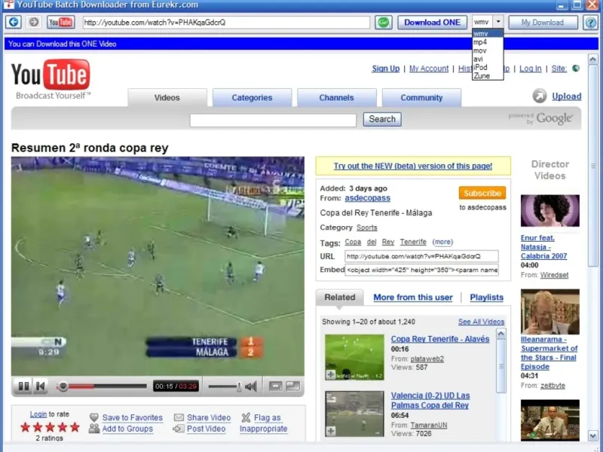603x452 pixels.
Task: Open the Videos tab
Action: click(167, 98)
